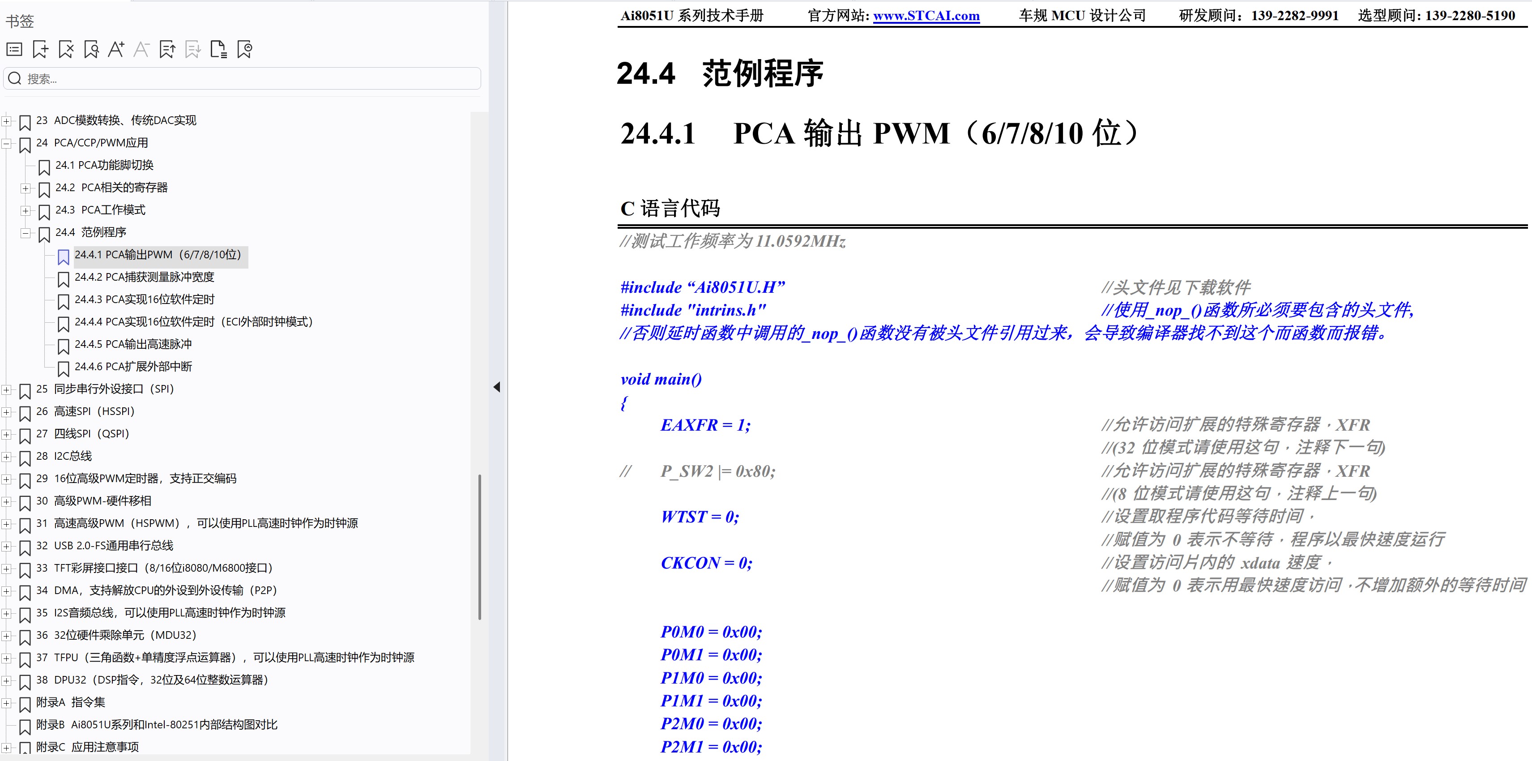This screenshot has width=1532, height=761.
Task: Click bookmark icon next to 24.4.2 PCA捕获测量脉冲宽度
Action: [x=63, y=279]
